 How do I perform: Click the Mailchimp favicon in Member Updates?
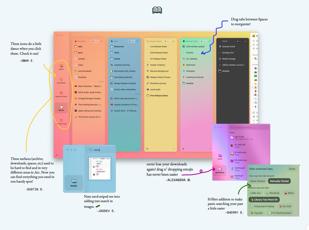click(184, 65)
